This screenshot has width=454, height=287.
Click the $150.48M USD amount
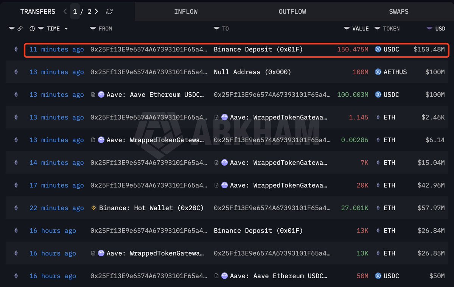[x=429, y=49]
